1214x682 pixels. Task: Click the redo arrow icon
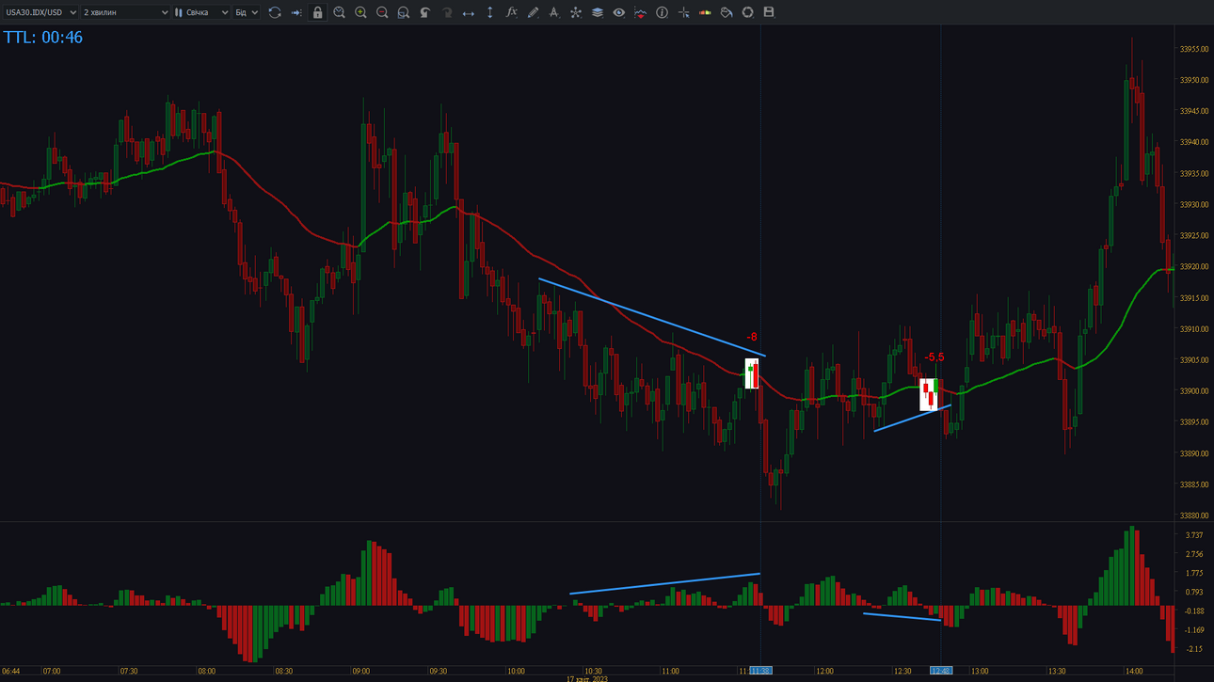click(x=447, y=12)
